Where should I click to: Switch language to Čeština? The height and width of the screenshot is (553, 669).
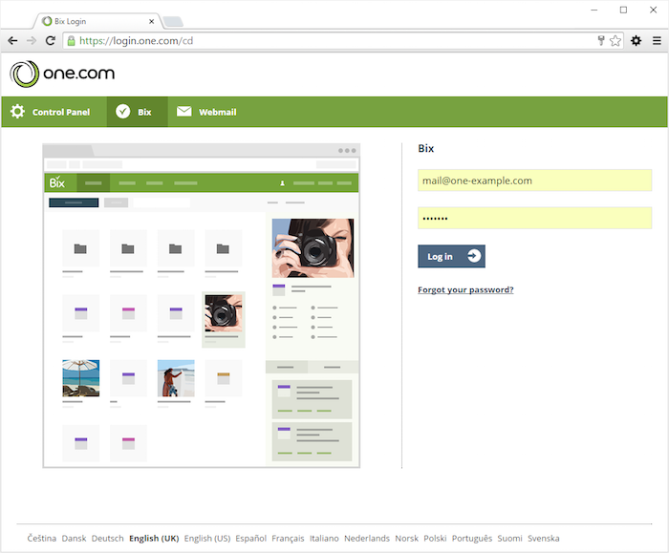[42, 538]
